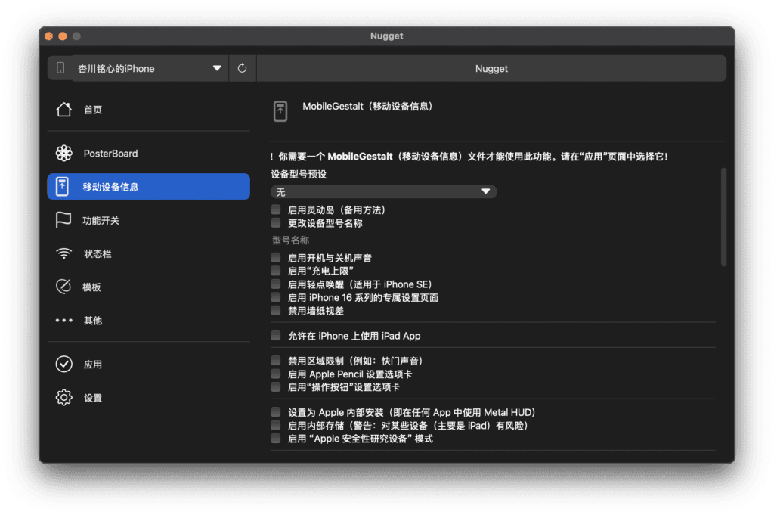The image size is (774, 515).
Task: Refresh the connected device list
Action: tap(241, 68)
